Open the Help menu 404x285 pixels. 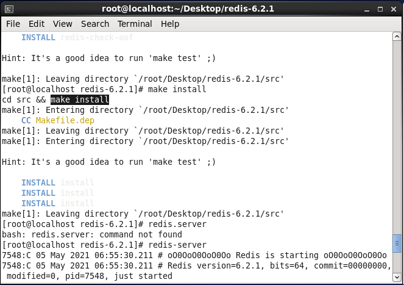170,24
